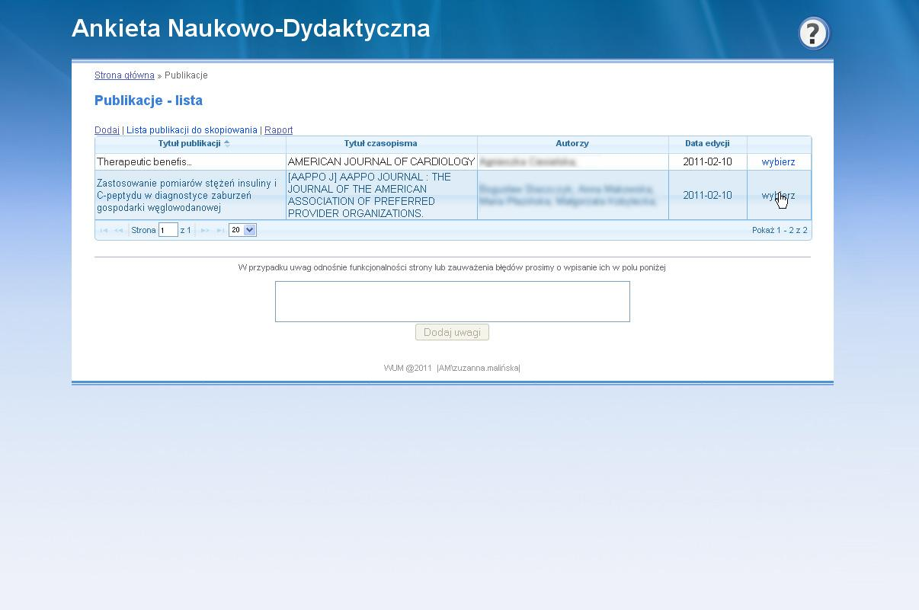Image resolution: width=919 pixels, height=610 pixels.
Task: Open rows-per-page dropdown showing 20
Action: click(x=242, y=230)
